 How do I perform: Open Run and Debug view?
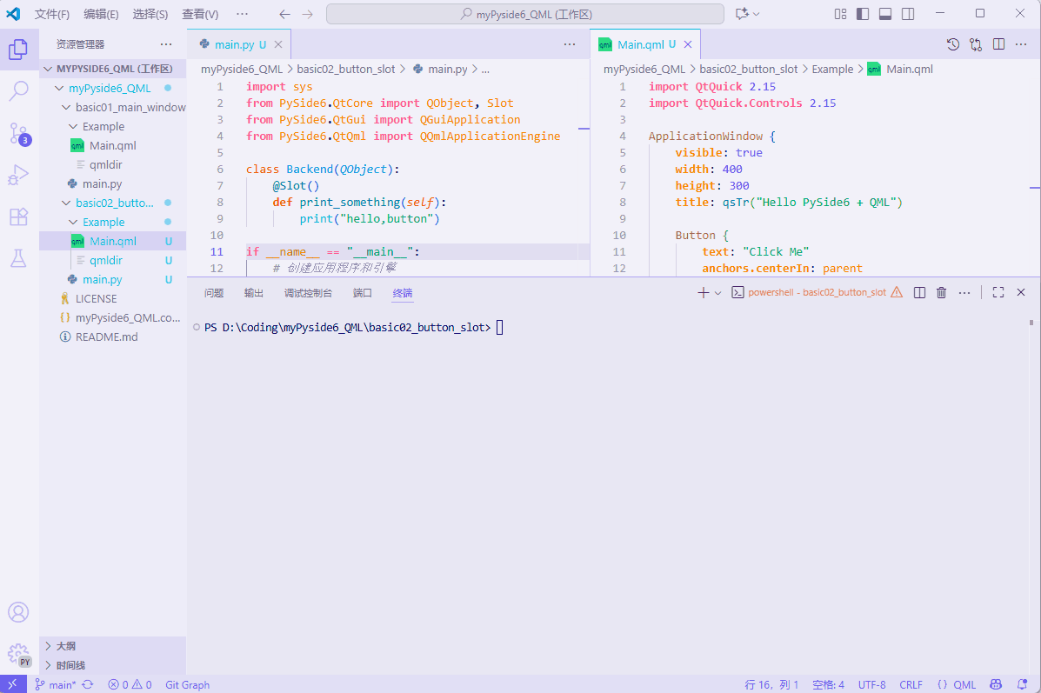[x=18, y=175]
